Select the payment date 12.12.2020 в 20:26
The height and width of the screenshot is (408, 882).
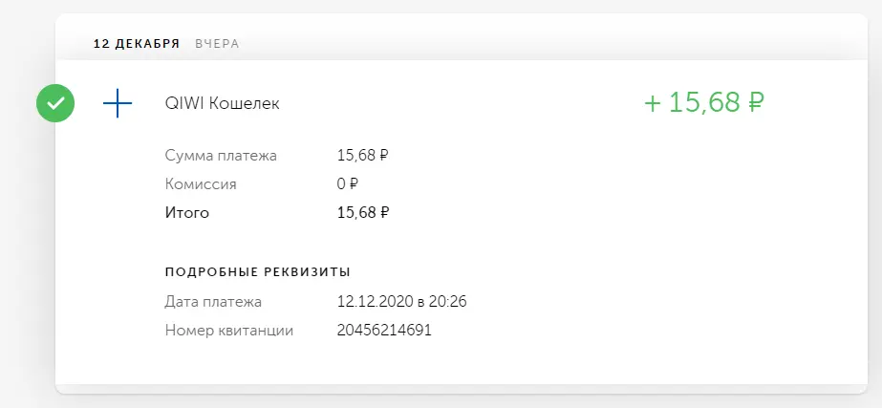(x=401, y=302)
